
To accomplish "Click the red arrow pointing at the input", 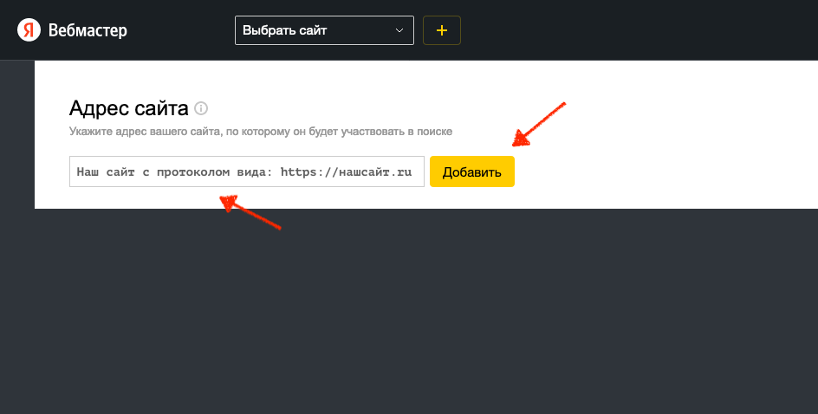I will pyautogui.click(x=250, y=211).
